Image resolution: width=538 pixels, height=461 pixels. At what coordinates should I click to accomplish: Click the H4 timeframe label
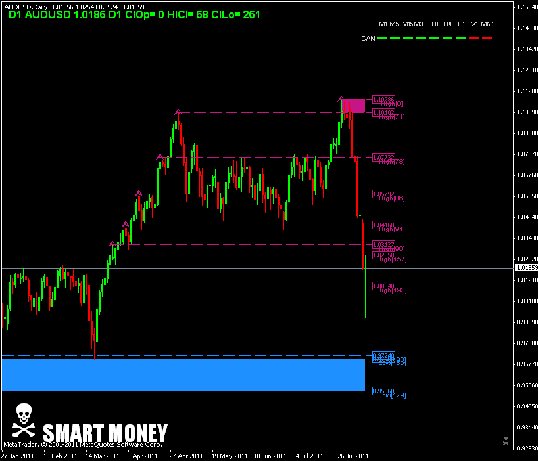coord(447,24)
